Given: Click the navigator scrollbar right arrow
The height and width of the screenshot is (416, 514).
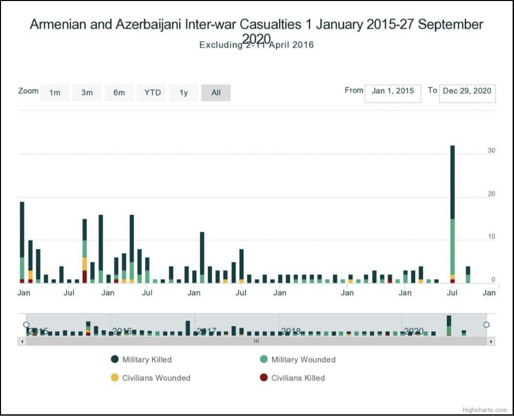Looking at the screenshot, I should (x=491, y=341).
